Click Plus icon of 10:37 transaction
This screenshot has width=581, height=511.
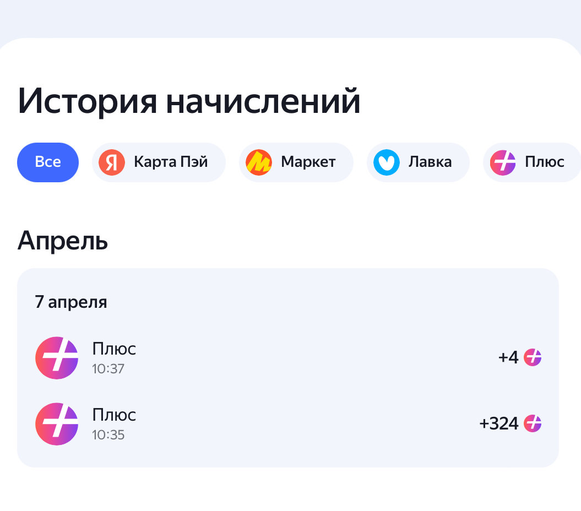tap(57, 358)
